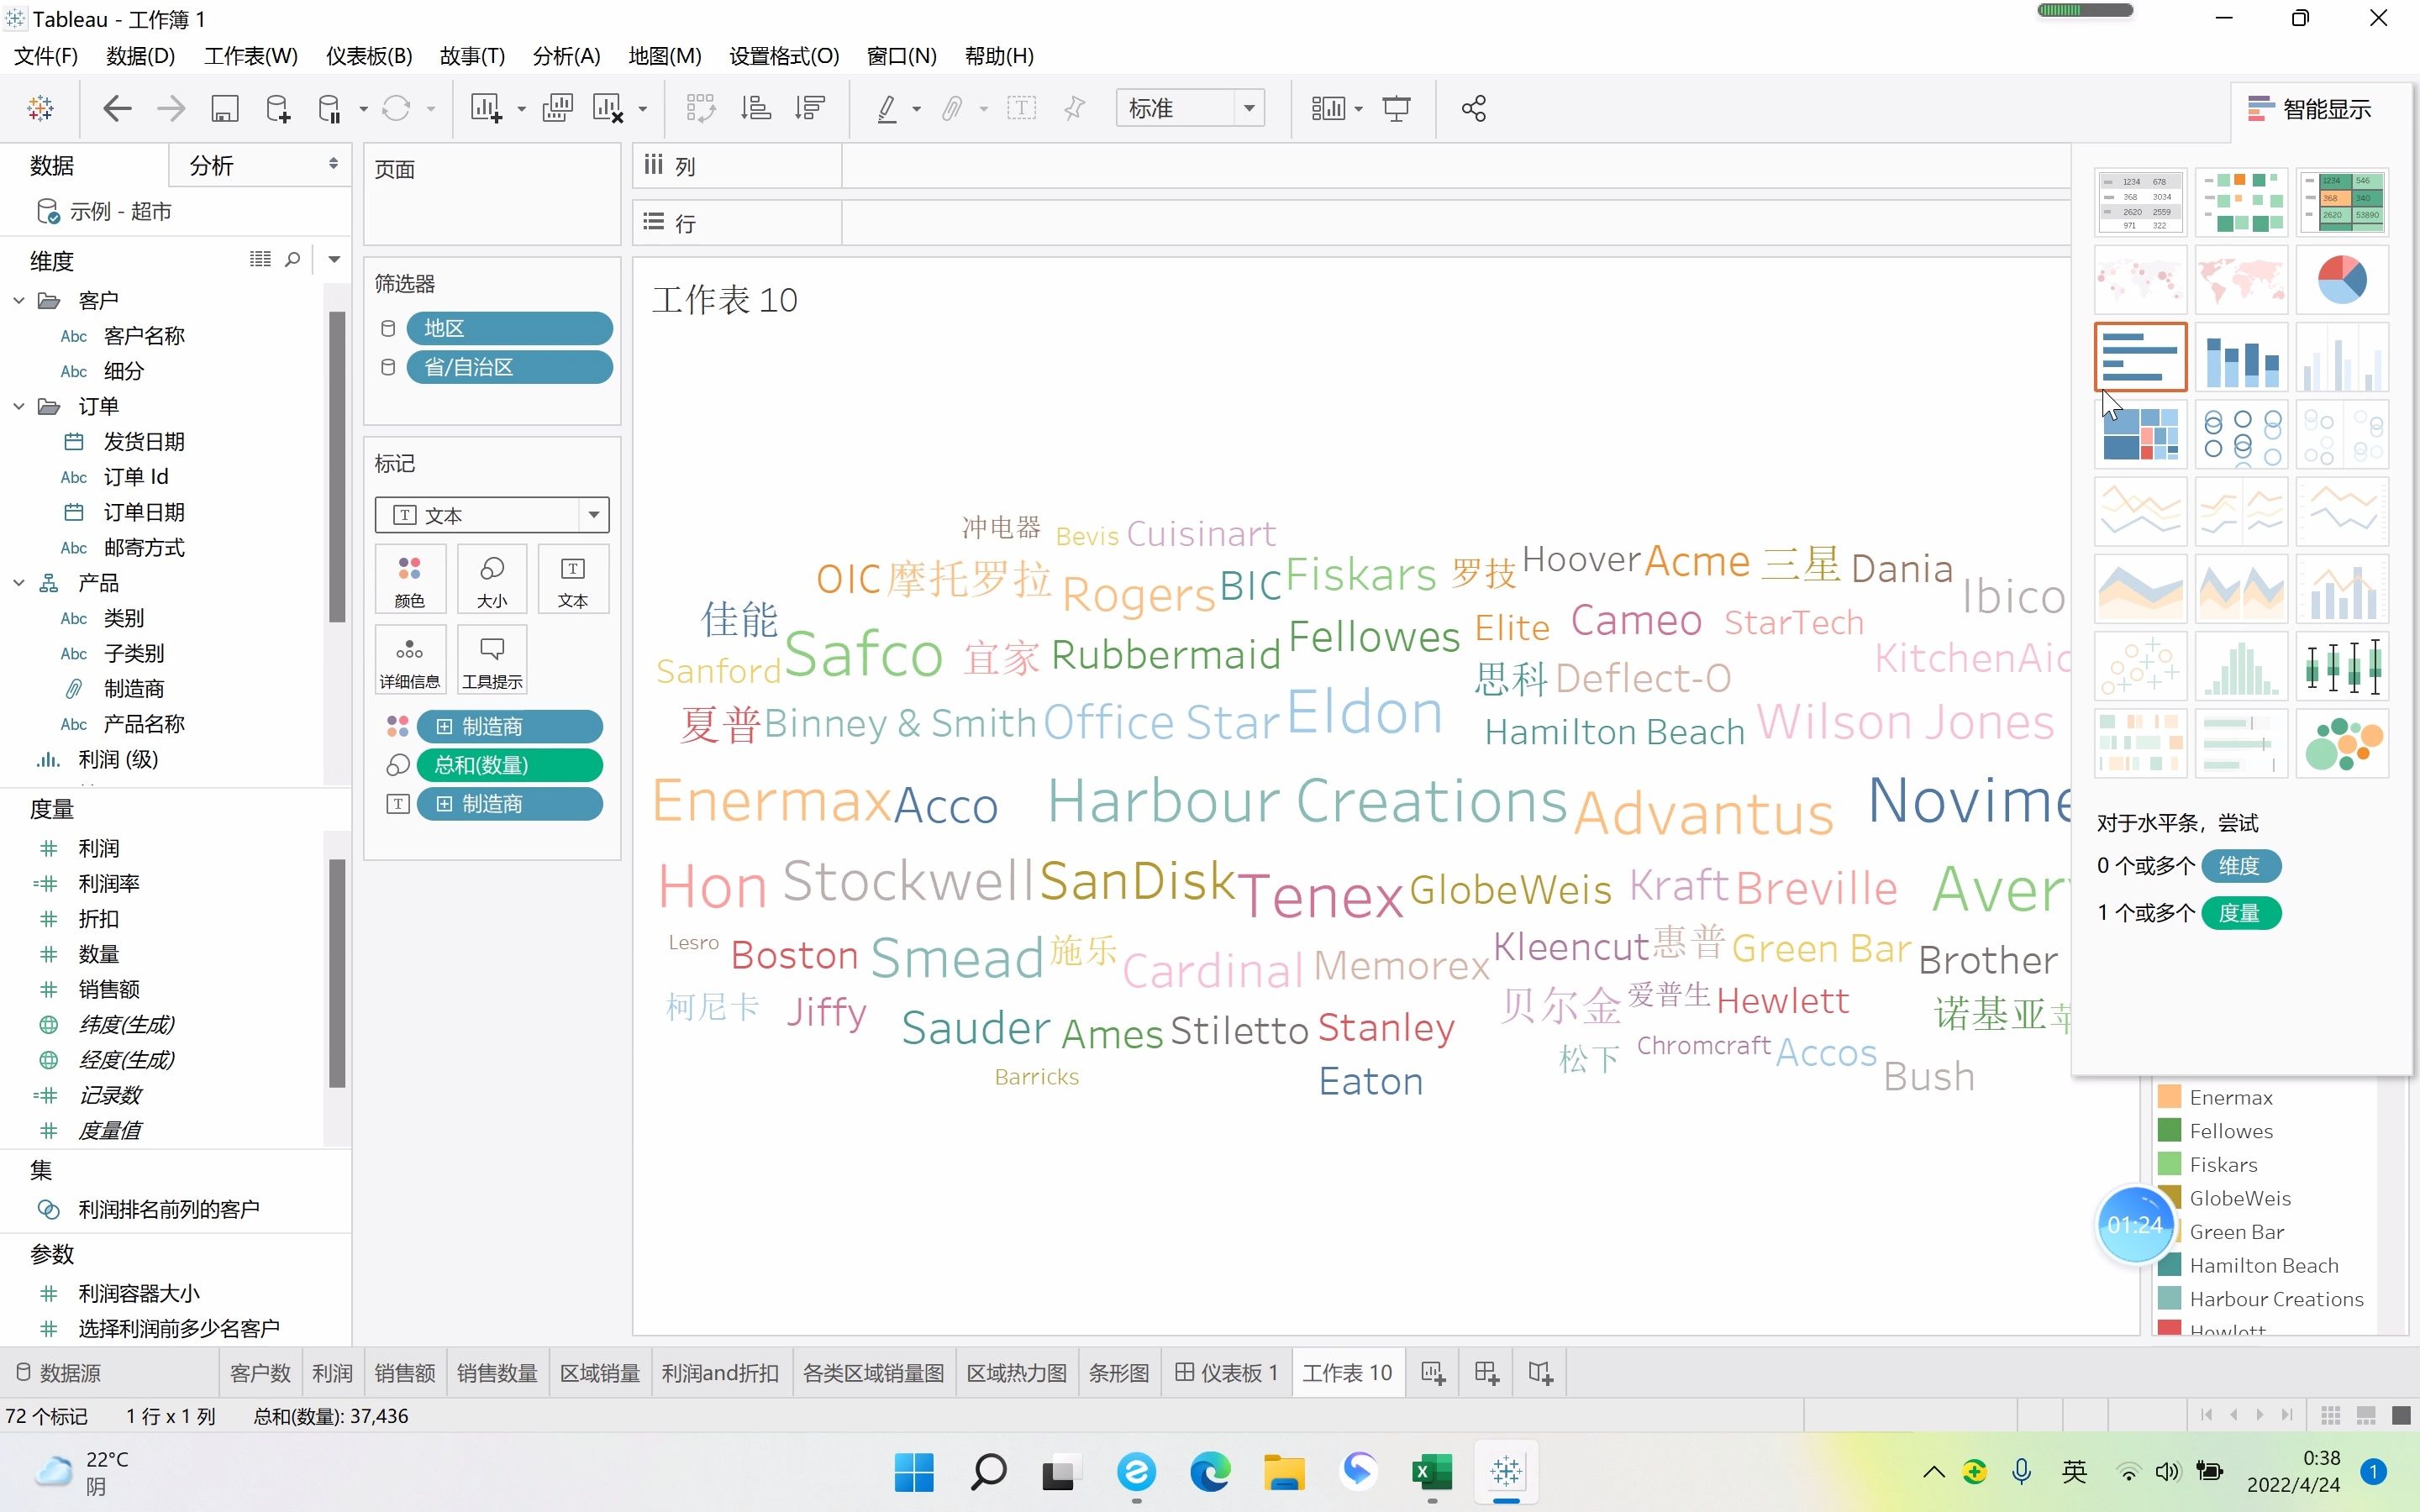Click the redo forward arrow
Image resolution: width=2420 pixels, height=1512 pixels.
pyautogui.click(x=171, y=108)
